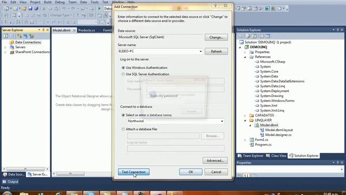346x195 pixels.
Task: Open the Properties panel object dropdown
Action: [342, 170]
